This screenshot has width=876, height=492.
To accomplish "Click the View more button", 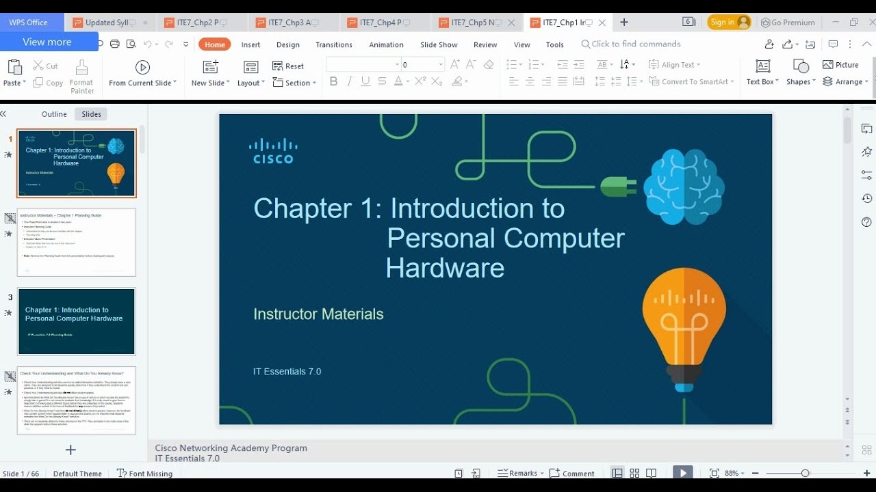I will (49, 42).
